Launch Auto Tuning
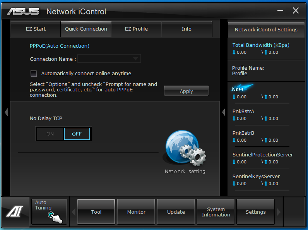 tap(49, 211)
